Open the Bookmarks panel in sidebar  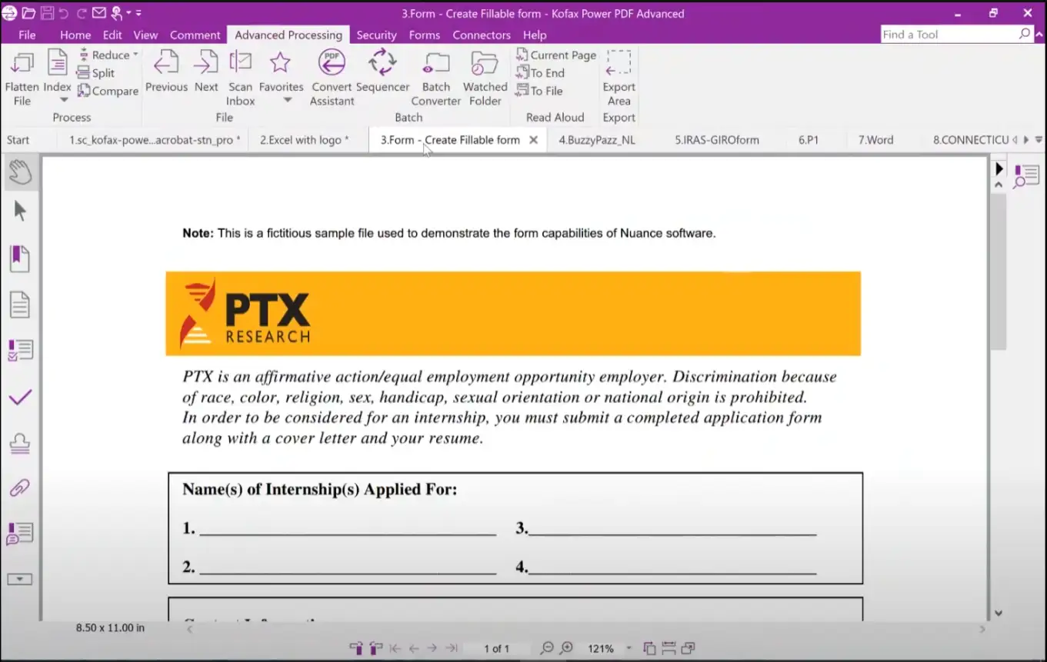coord(20,258)
